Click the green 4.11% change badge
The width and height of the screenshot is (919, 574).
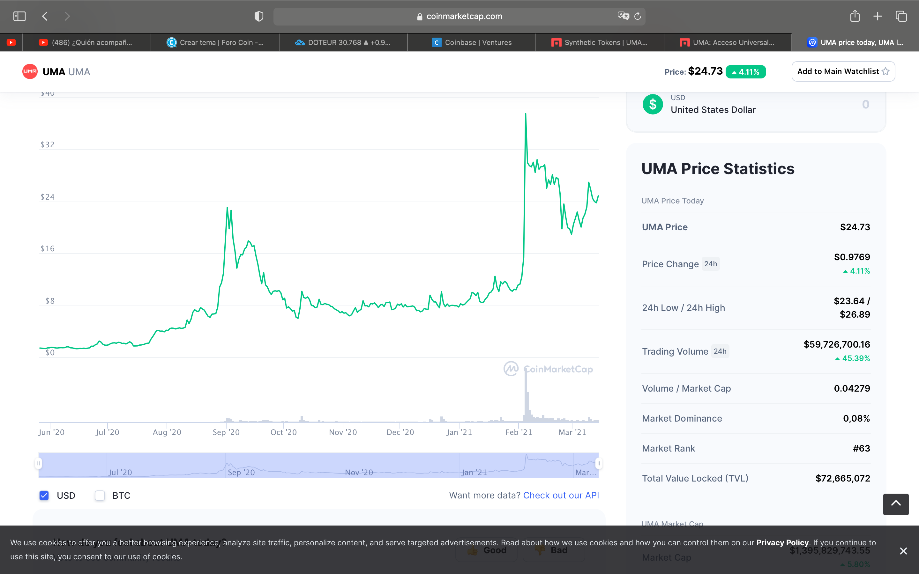[x=745, y=72]
